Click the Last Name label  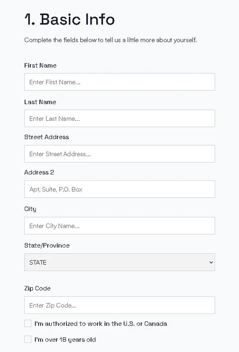point(40,102)
